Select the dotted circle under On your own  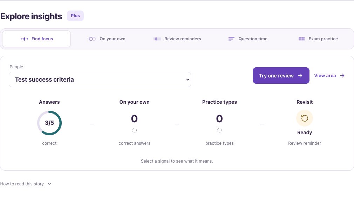click(x=134, y=130)
